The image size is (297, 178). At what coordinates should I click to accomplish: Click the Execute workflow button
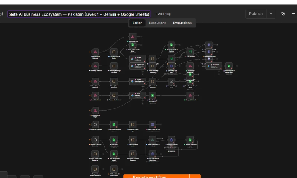156,176
